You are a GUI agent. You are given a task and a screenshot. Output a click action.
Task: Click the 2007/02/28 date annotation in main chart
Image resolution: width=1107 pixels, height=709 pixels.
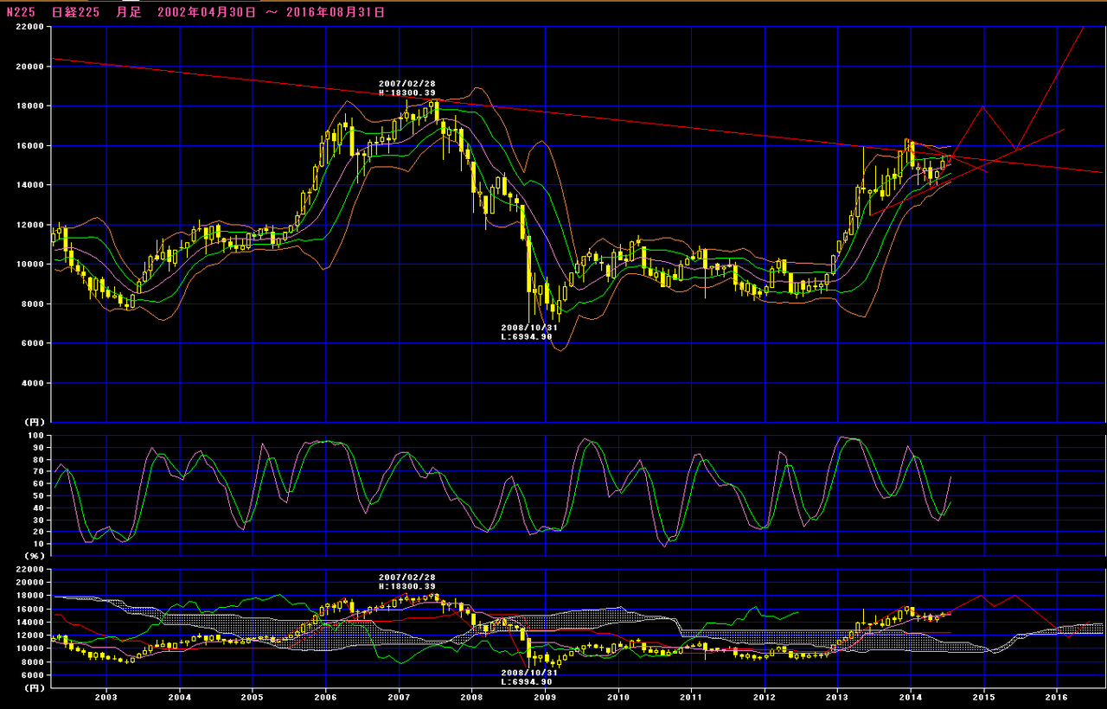407,85
